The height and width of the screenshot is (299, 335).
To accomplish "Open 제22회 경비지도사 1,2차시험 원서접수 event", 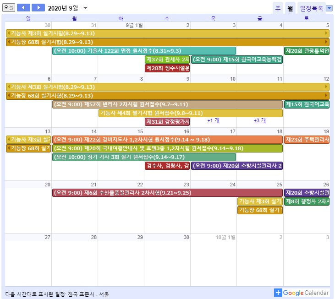I will pos(168,140).
